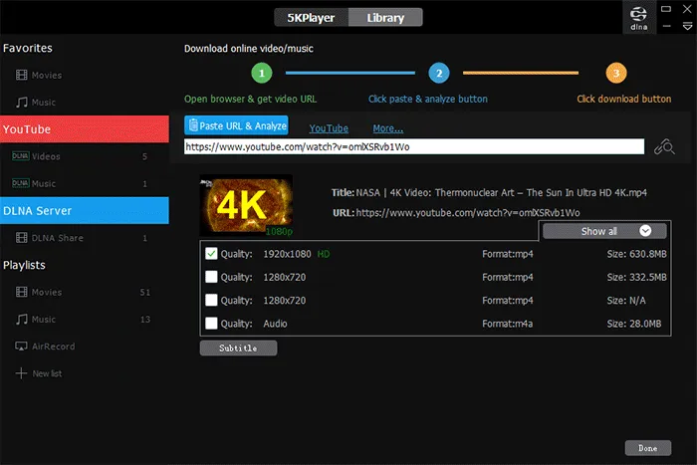This screenshot has width=697, height=465.
Task: Uncheck the 1920x1080 HD quality checkbox
Action: 211,254
